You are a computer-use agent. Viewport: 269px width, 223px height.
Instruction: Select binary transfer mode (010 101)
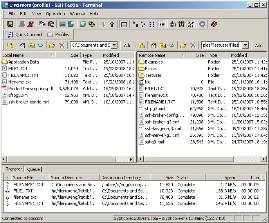[x=181, y=24]
